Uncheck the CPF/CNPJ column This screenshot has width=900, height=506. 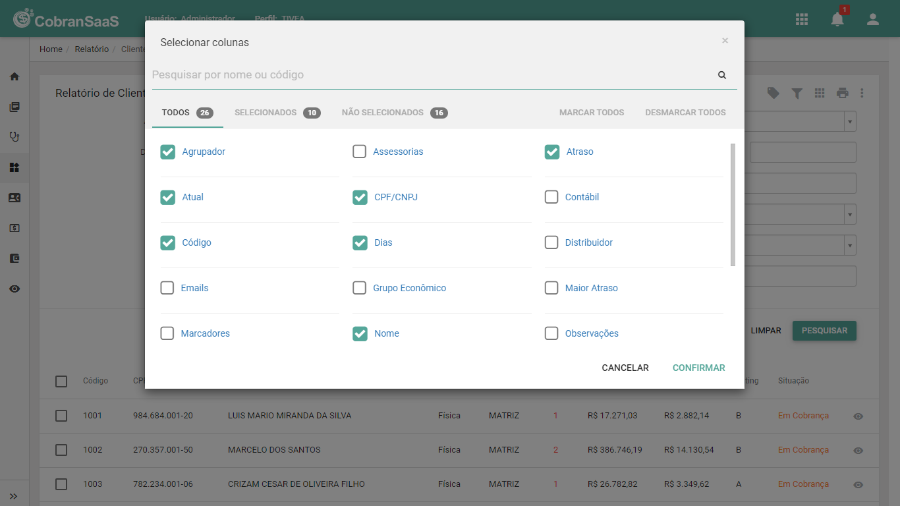(x=360, y=198)
